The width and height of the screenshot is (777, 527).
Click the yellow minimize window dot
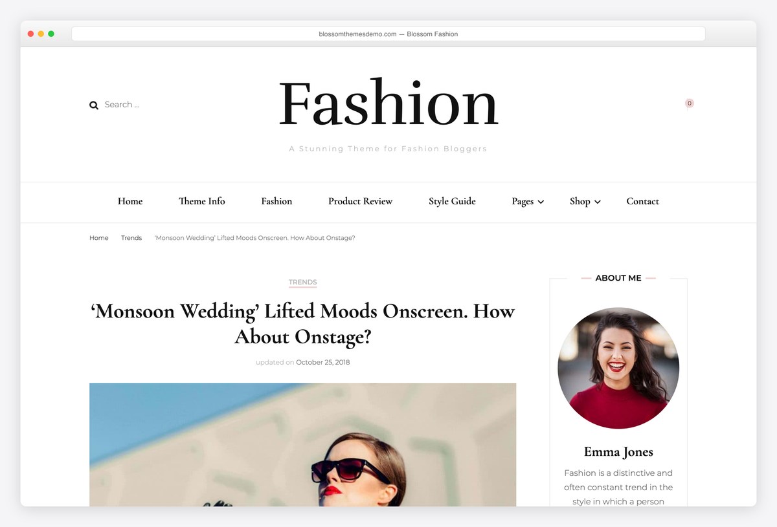pyautogui.click(x=41, y=34)
